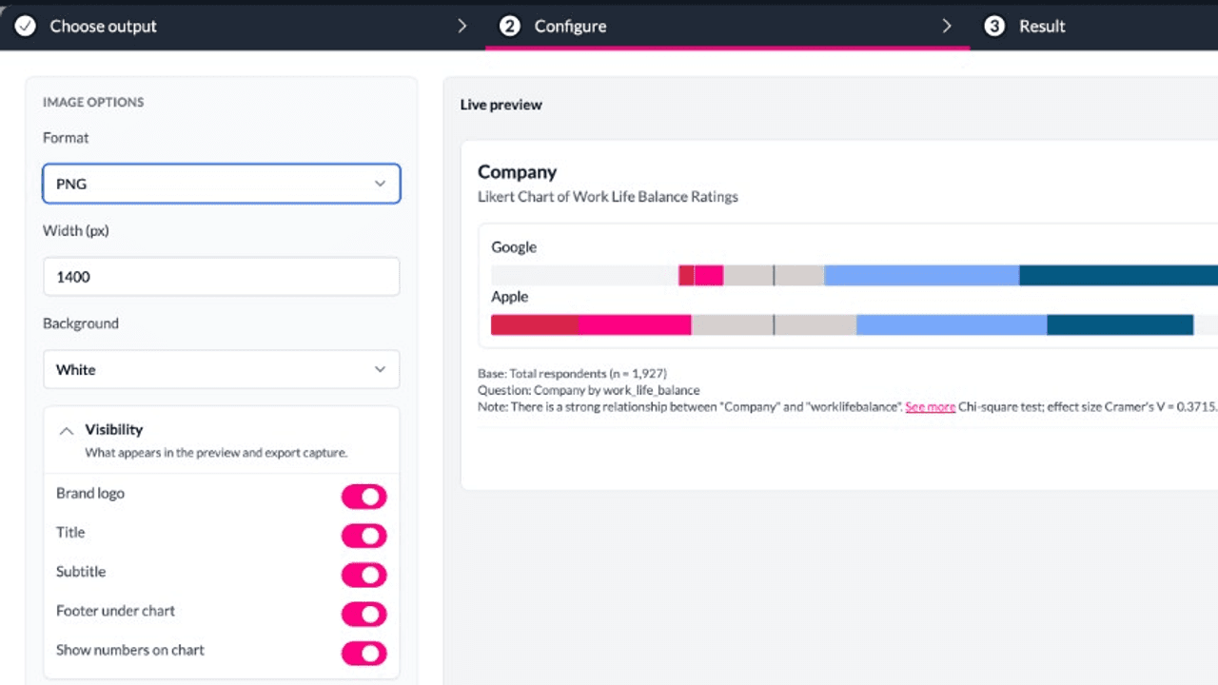Screen dimensions: 1218x685
Task: Click the arrow before Result step
Action: (947, 26)
